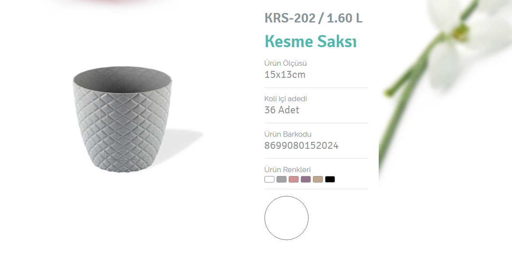512x266 pixels.
Task: Open the gray diamond-pattern pot image
Action: click(122, 119)
